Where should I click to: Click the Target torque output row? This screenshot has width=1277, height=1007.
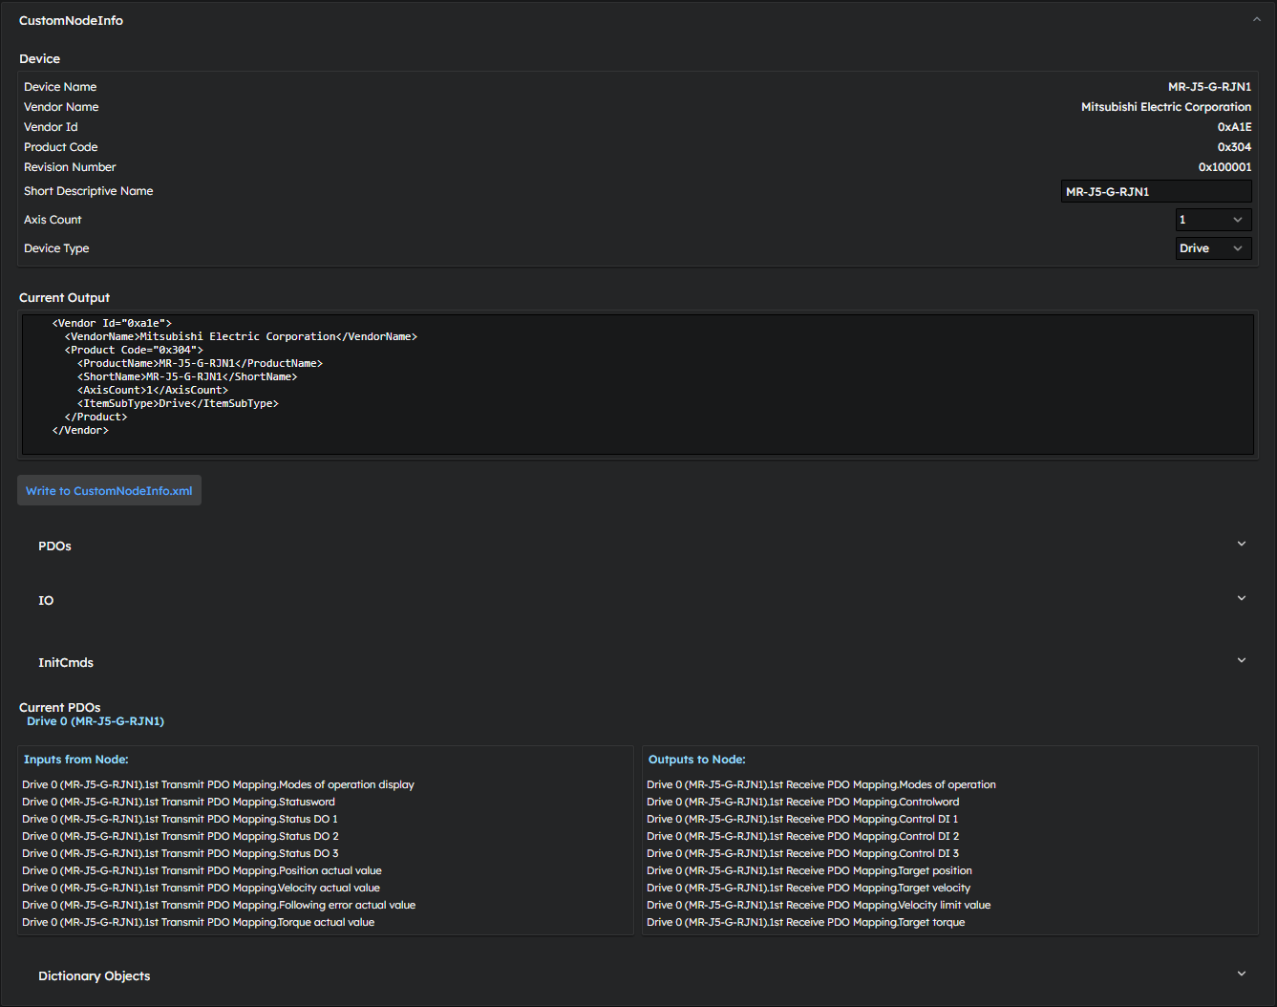(805, 922)
